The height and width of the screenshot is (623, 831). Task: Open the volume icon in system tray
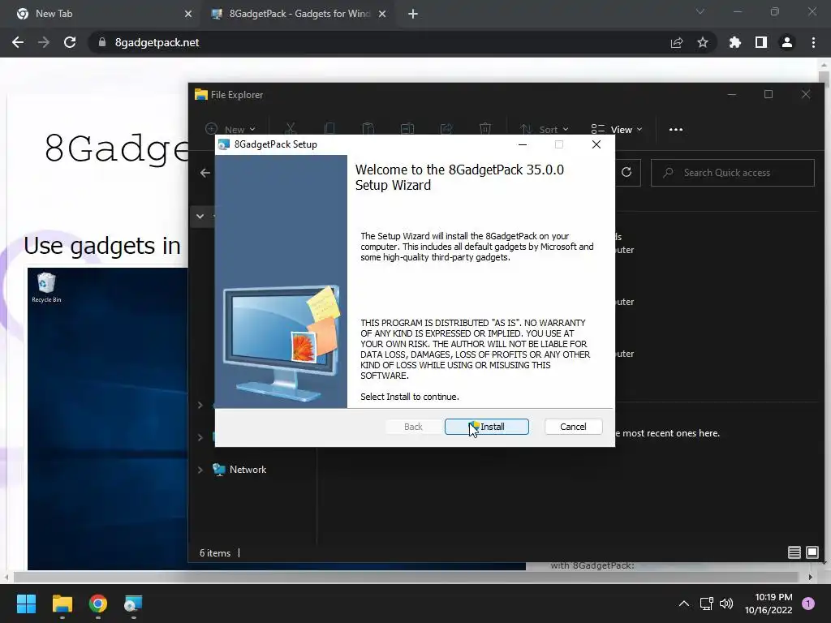click(726, 604)
